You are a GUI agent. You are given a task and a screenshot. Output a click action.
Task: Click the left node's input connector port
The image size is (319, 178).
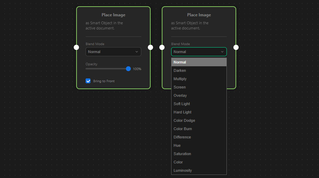pos(77,47)
